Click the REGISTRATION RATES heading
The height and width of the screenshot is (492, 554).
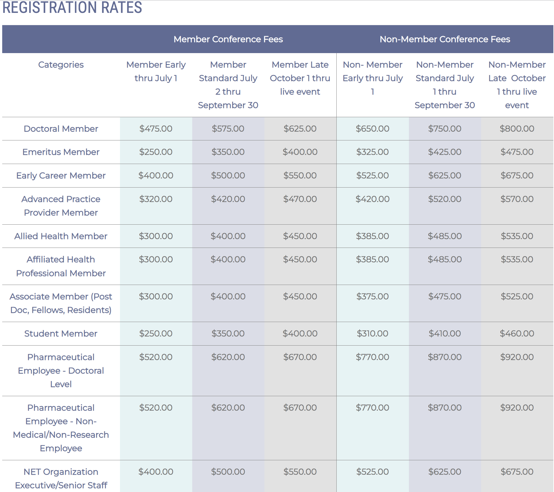tap(72, 8)
